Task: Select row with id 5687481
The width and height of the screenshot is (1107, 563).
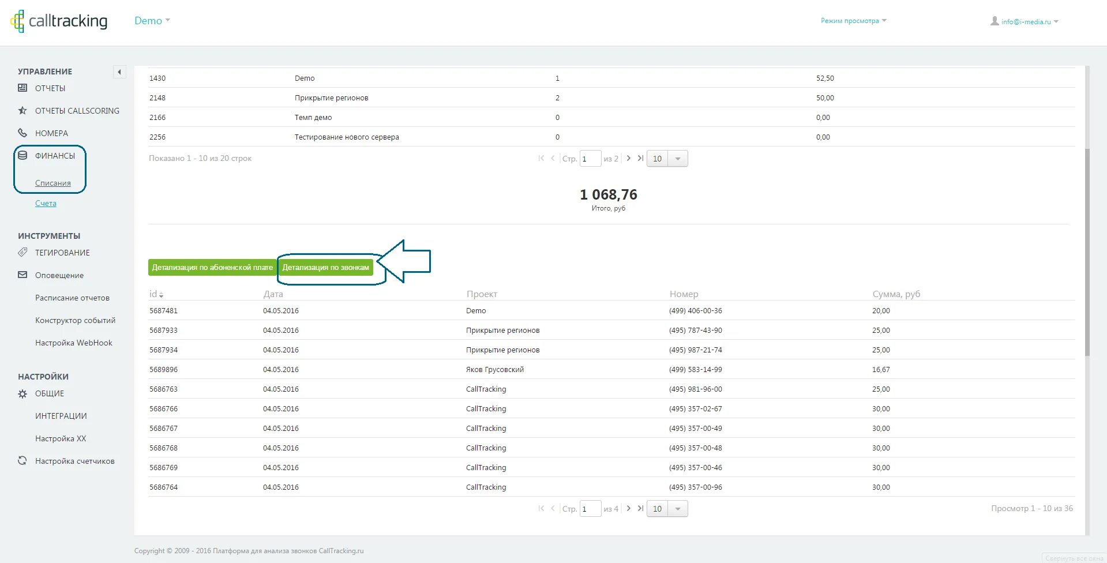Action: click(x=611, y=310)
